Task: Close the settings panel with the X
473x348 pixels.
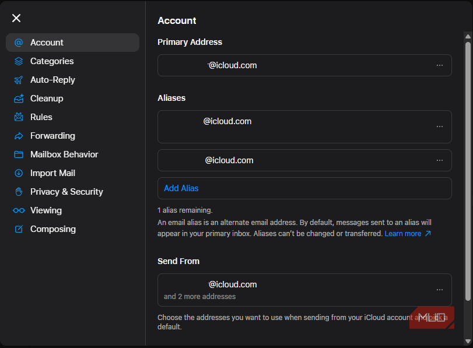Action: (16, 18)
